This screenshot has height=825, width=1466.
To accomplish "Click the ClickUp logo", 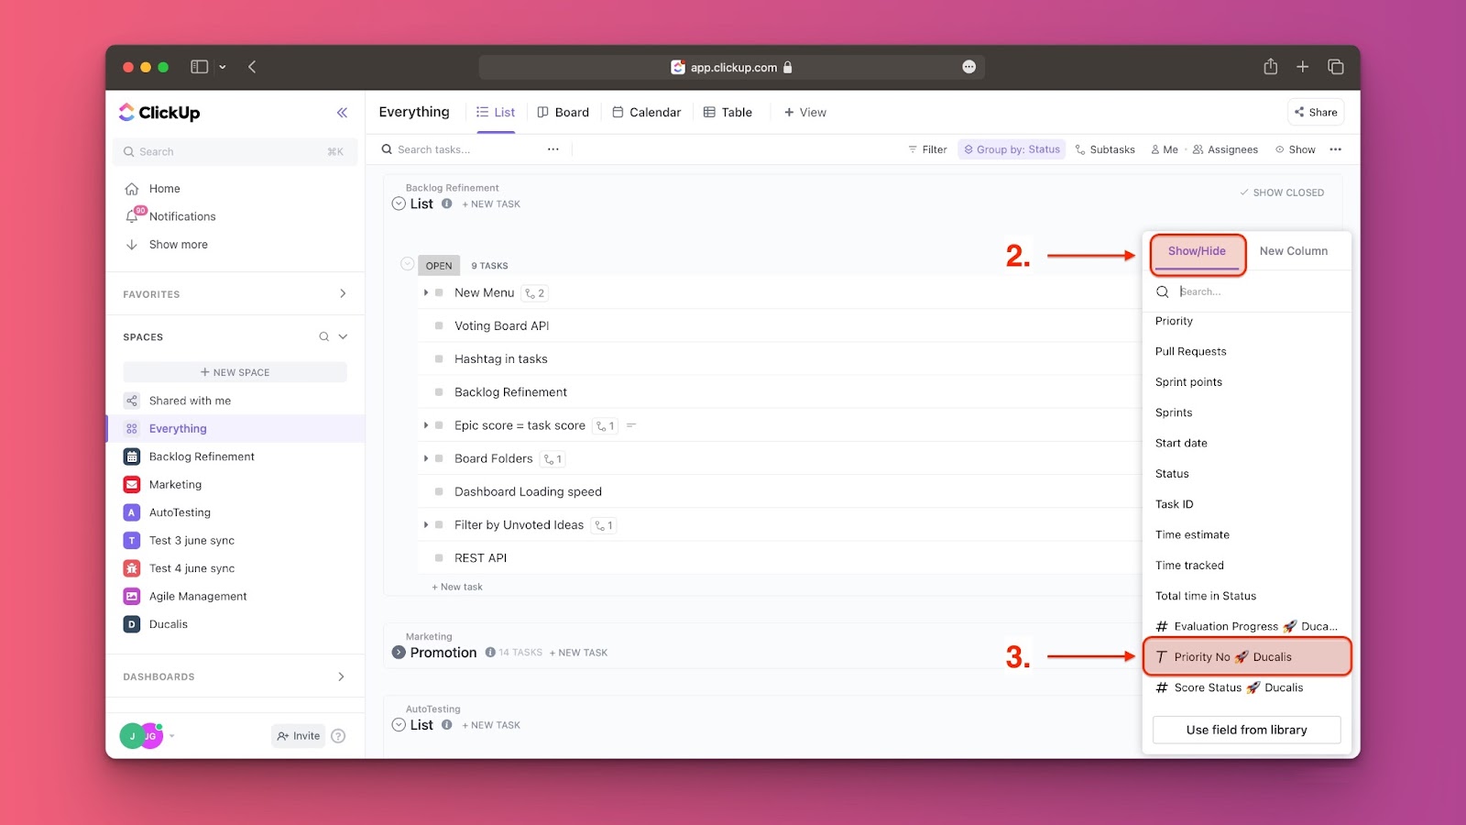I will click(159, 113).
